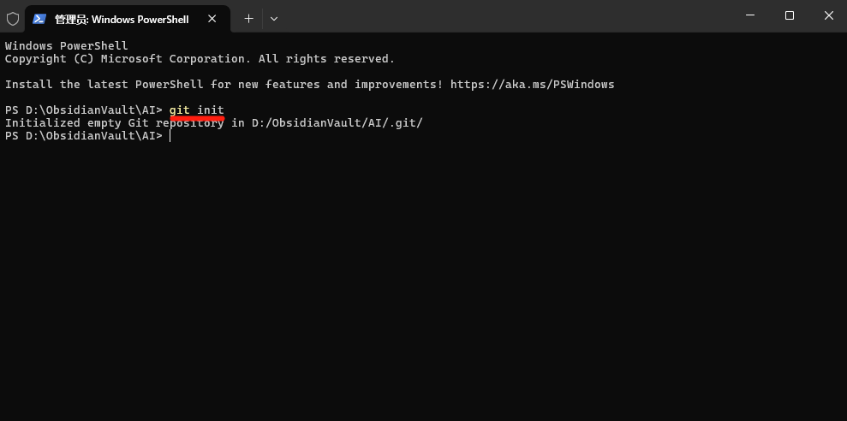The image size is (847, 421).
Task: Click the Microsoft Corporation copyright line
Action: (x=200, y=59)
